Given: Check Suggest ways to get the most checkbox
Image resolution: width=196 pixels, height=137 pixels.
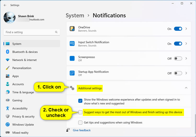Looking at the screenshot, I should coord(80,112).
